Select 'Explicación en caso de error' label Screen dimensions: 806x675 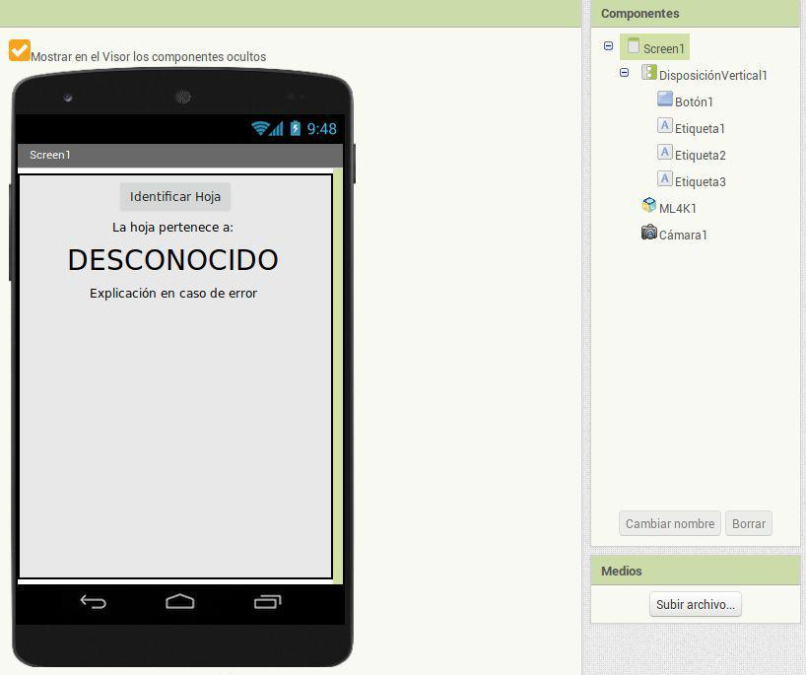173,293
